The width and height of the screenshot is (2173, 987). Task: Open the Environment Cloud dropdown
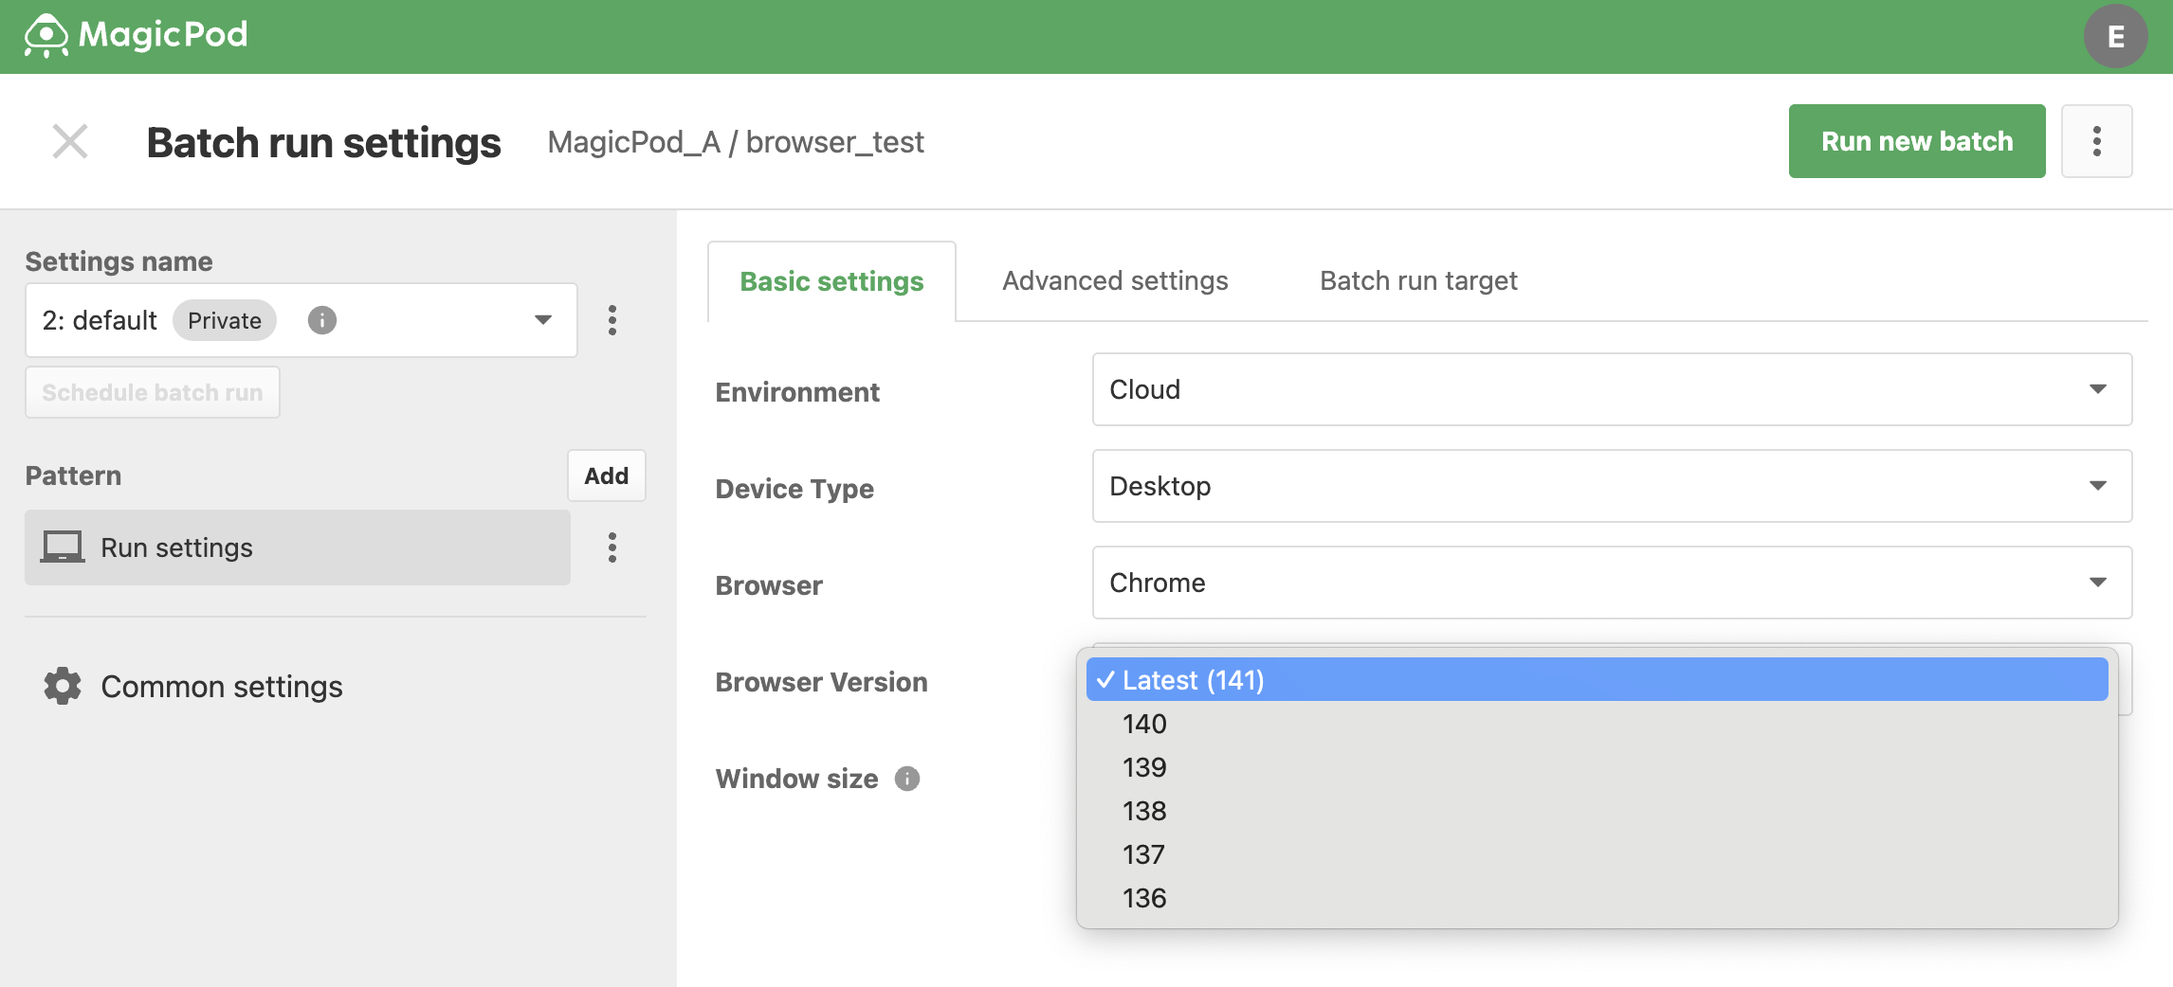click(1612, 389)
